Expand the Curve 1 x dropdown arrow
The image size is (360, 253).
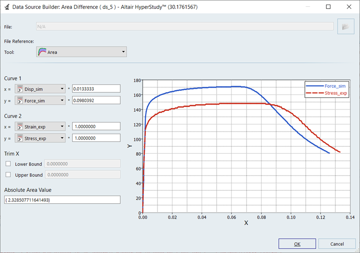click(x=61, y=89)
